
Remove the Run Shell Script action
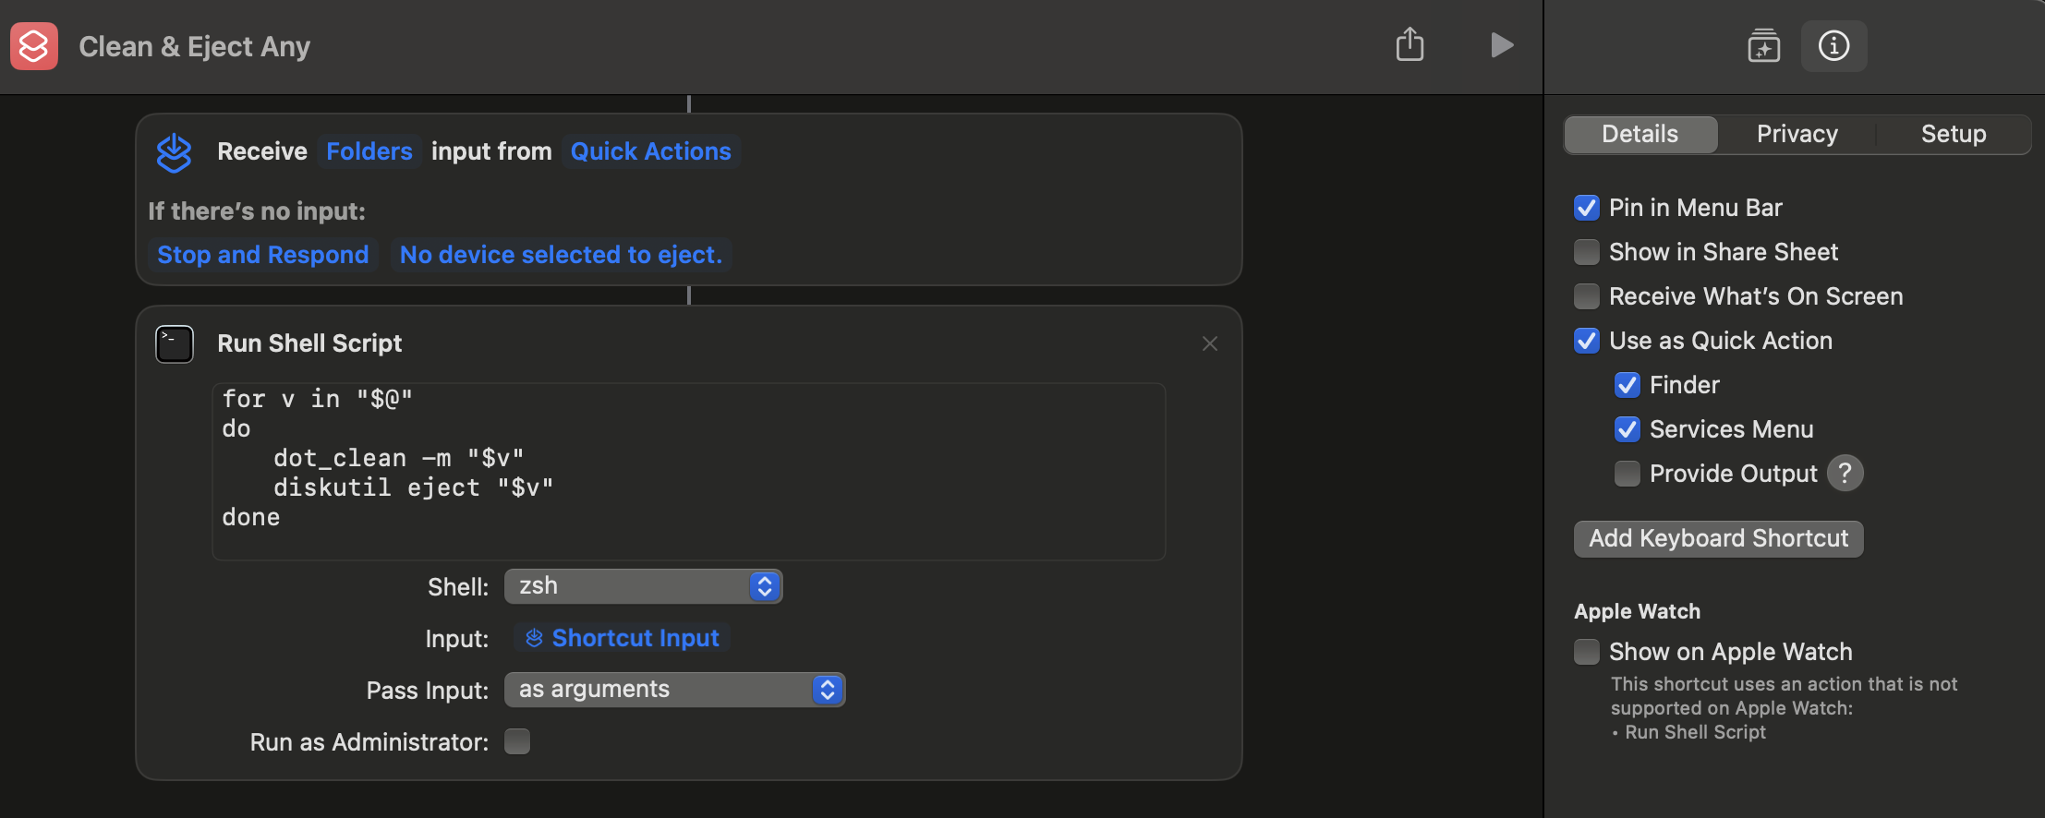point(1209,343)
